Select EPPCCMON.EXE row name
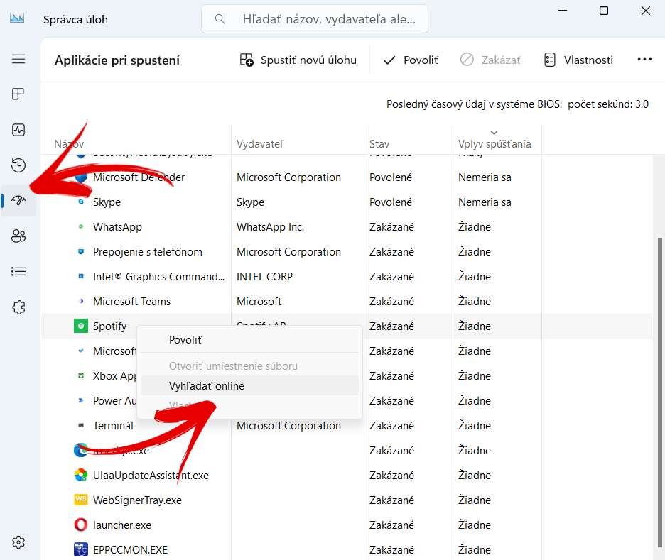This screenshot has height=560, width=665. tap(130, 550)
